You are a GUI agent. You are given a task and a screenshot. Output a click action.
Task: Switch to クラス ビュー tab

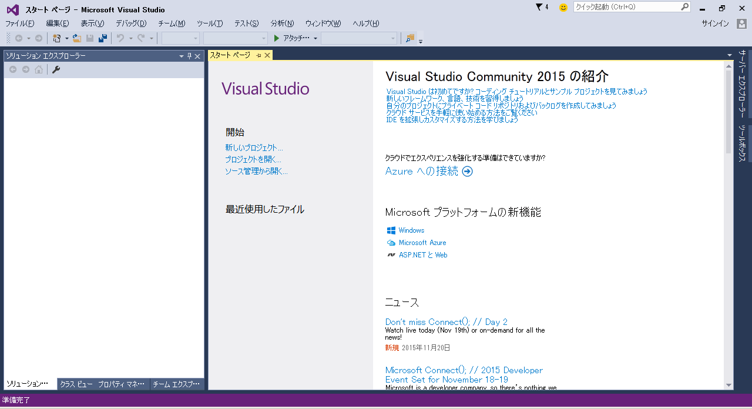76,384
